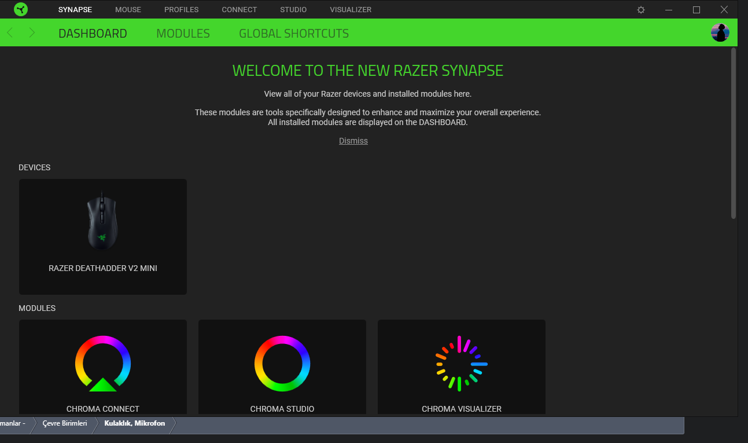Click the CHROMA CONNECT label
The image size is (748, 443).
pos(103,409)
